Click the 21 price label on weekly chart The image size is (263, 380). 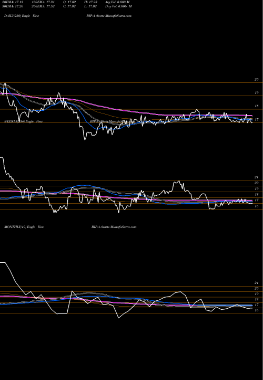[257, 177]
